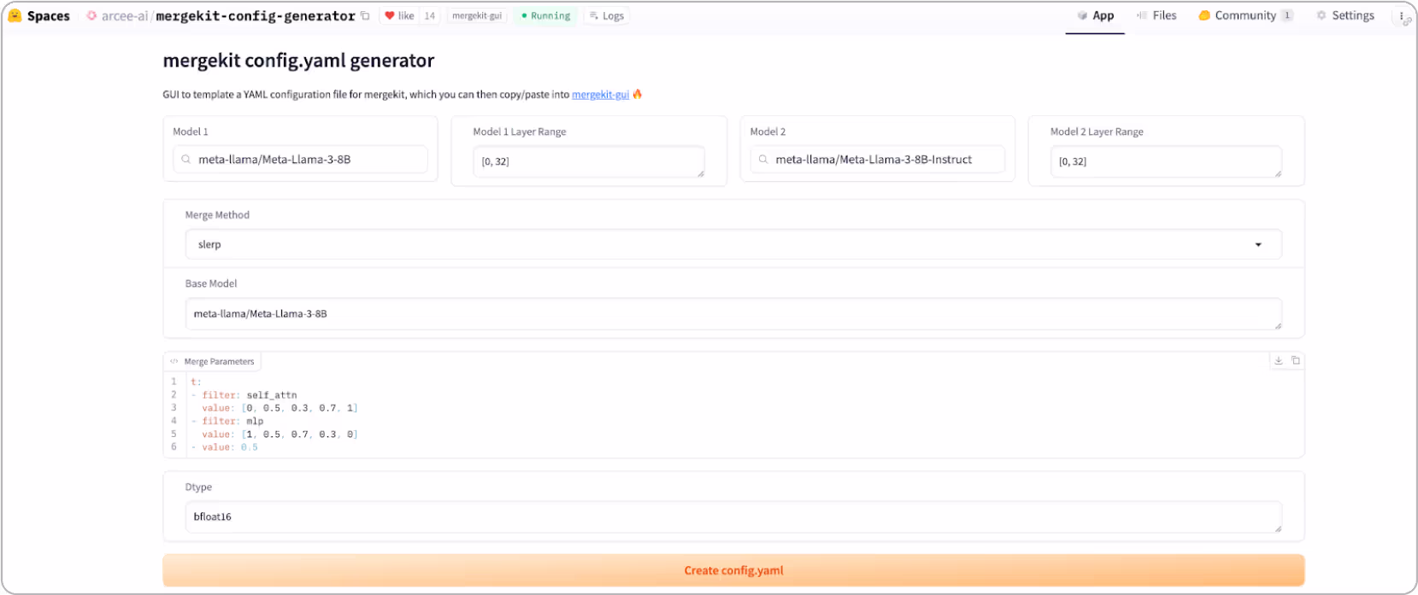Click the Merge Method dropdown arrow
The width and height of the screenshot is (1418, 595).
(x=1258, y=245)
